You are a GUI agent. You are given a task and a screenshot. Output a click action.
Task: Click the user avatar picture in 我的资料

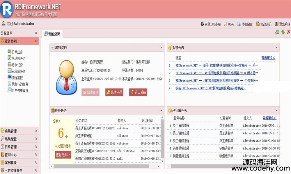click(67, 77)
